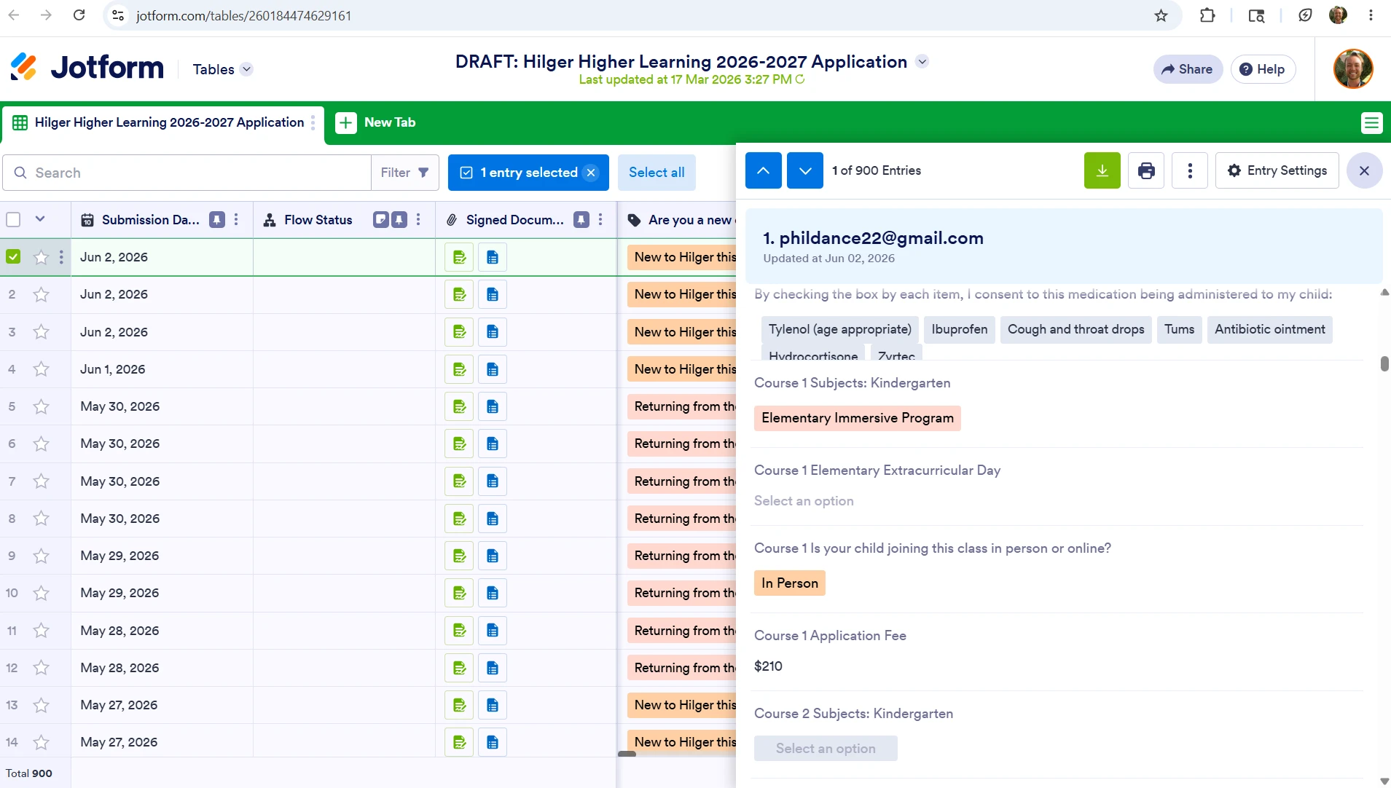This screenshot has width=1391, height=788.
Task: Expand the form title dropdown arrow
Action: tap(922, 62)
